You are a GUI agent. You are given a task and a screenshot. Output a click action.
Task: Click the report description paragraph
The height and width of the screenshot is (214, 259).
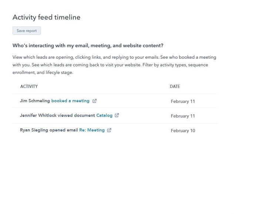click(x=114, y=65)
